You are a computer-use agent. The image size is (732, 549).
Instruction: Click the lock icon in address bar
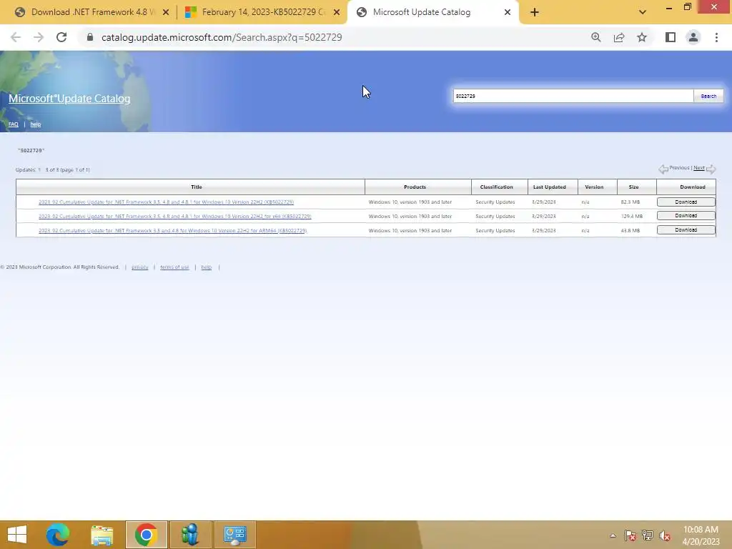[90, 37]
